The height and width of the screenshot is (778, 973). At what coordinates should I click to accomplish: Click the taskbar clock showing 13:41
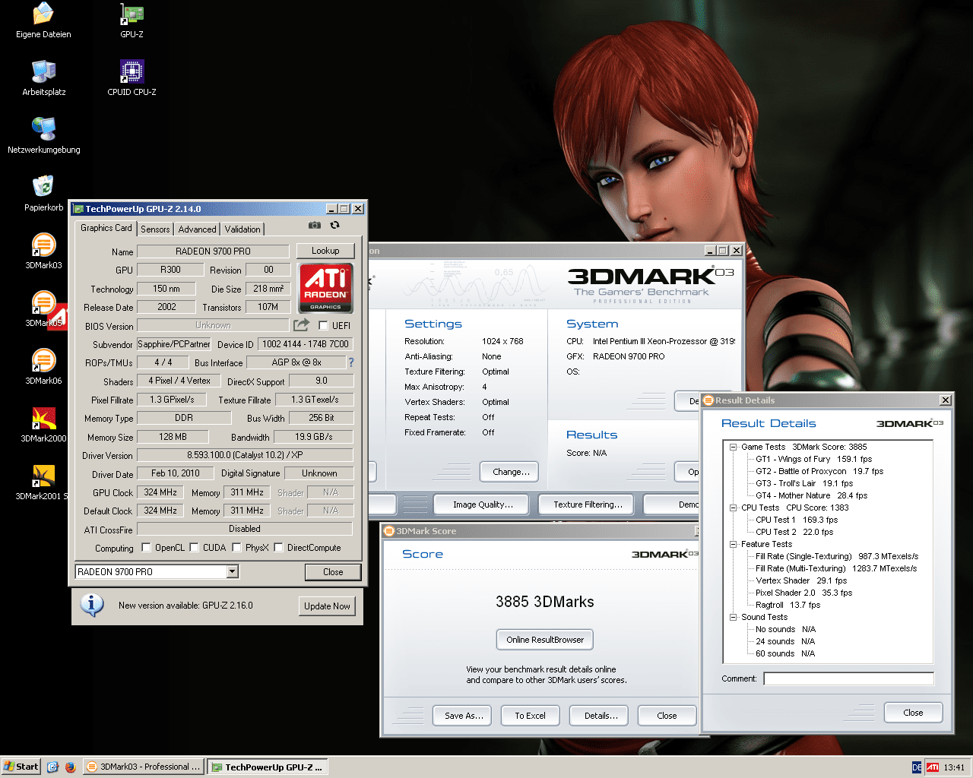(954, 767)
